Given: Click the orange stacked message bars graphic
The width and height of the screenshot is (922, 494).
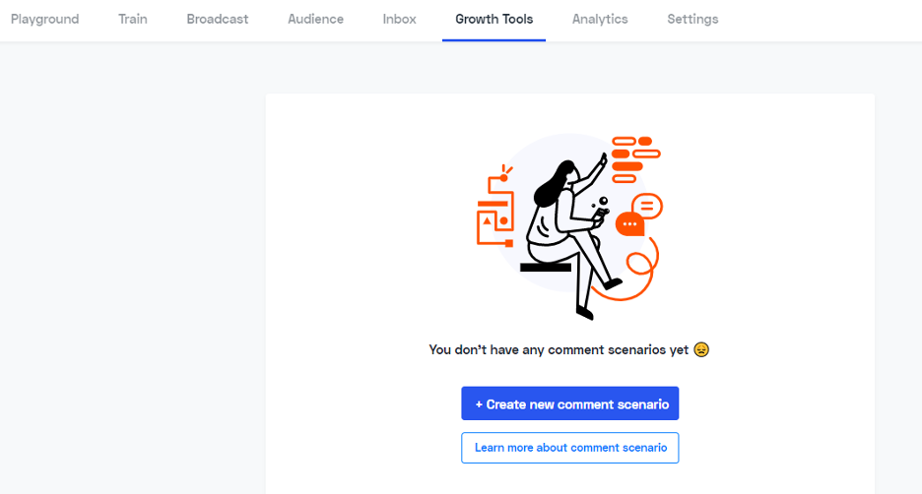Looking at the screenshot, I should [x=635, y=159].
